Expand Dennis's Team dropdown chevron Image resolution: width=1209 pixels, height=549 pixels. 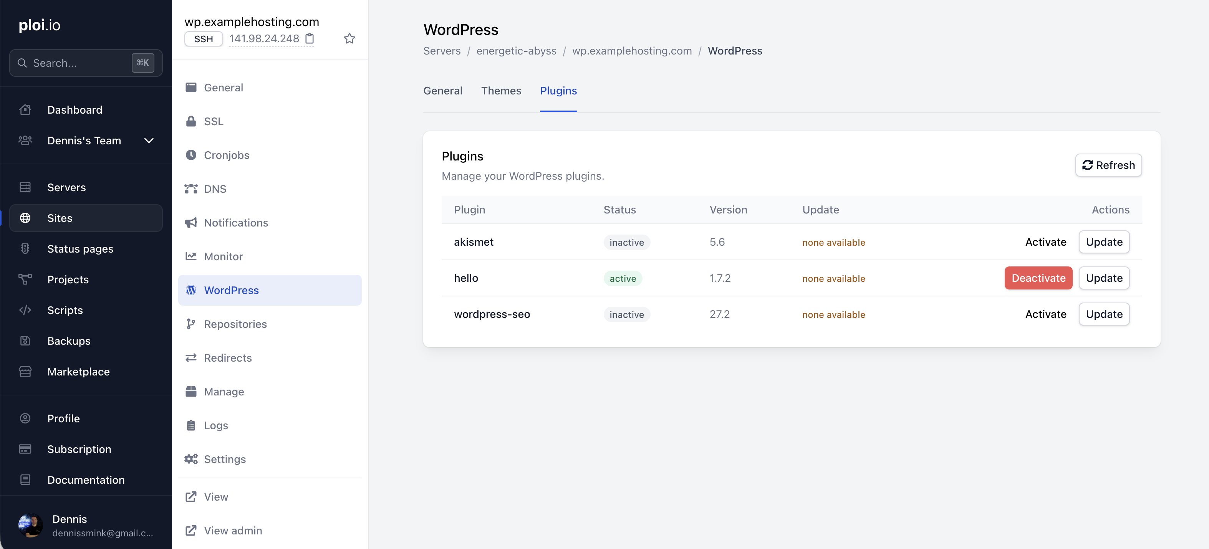pyautogui.click(x=149, y=141)
